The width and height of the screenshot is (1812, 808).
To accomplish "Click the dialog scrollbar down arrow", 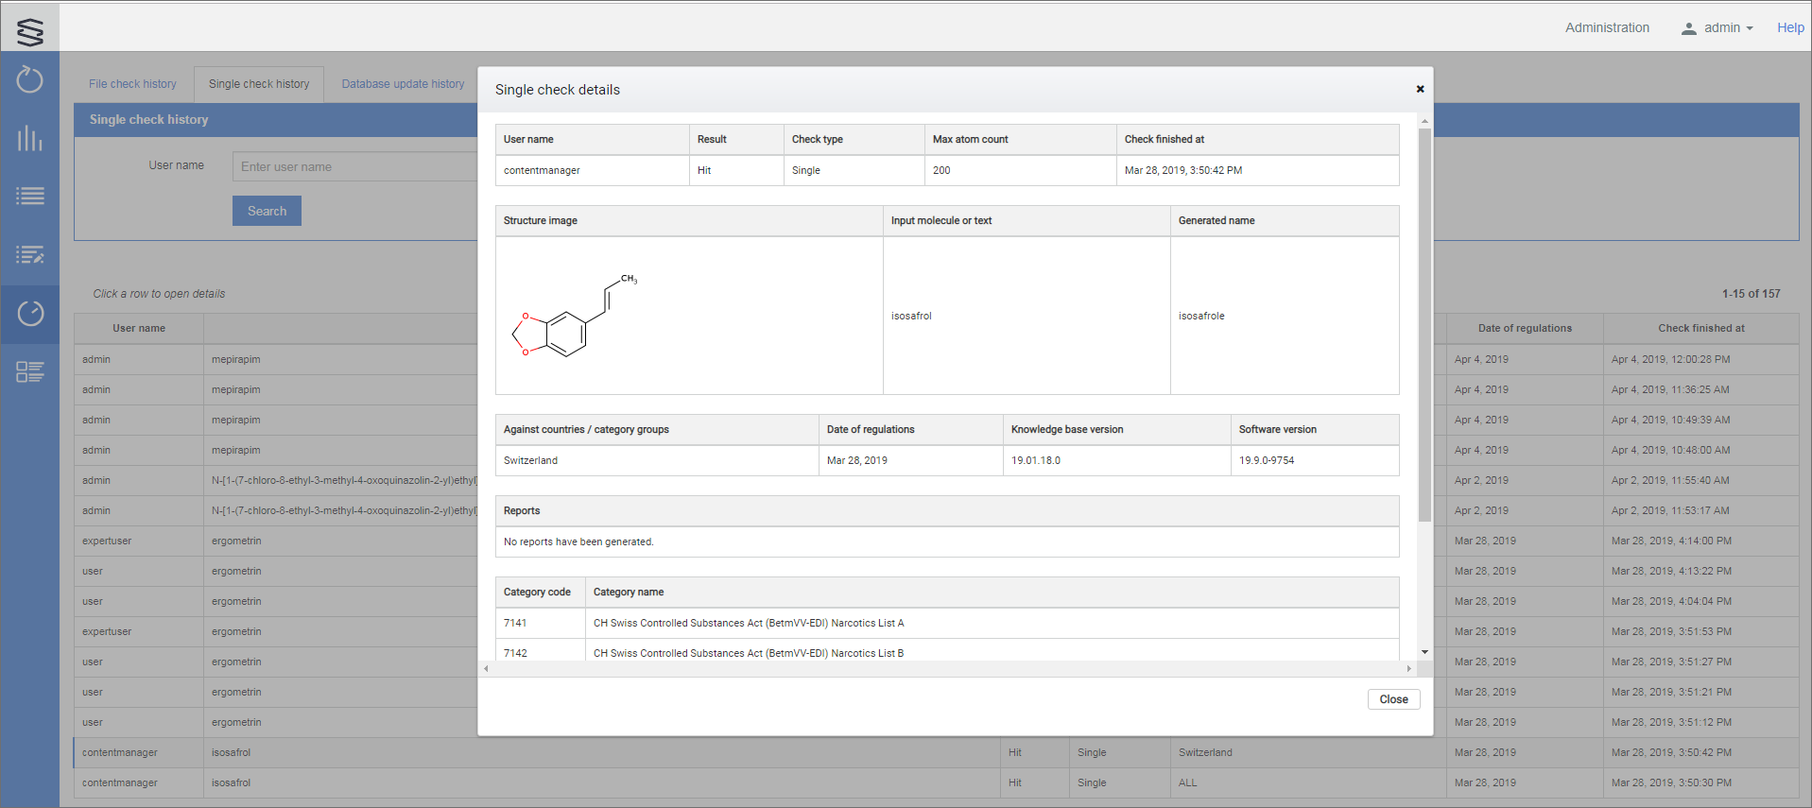I will coord(1424,652).
